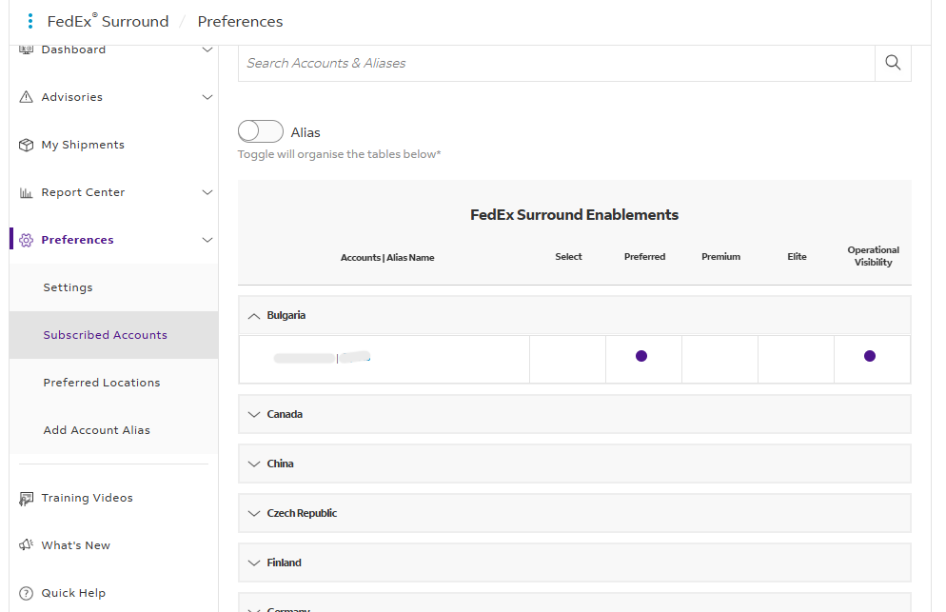Enable the Alias toggle switch
The image size is (946, 612).
(260, 130)
